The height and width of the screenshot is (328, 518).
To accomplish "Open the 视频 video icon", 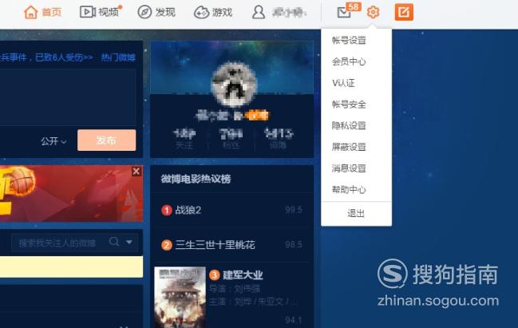I will [x=88, y=12].
